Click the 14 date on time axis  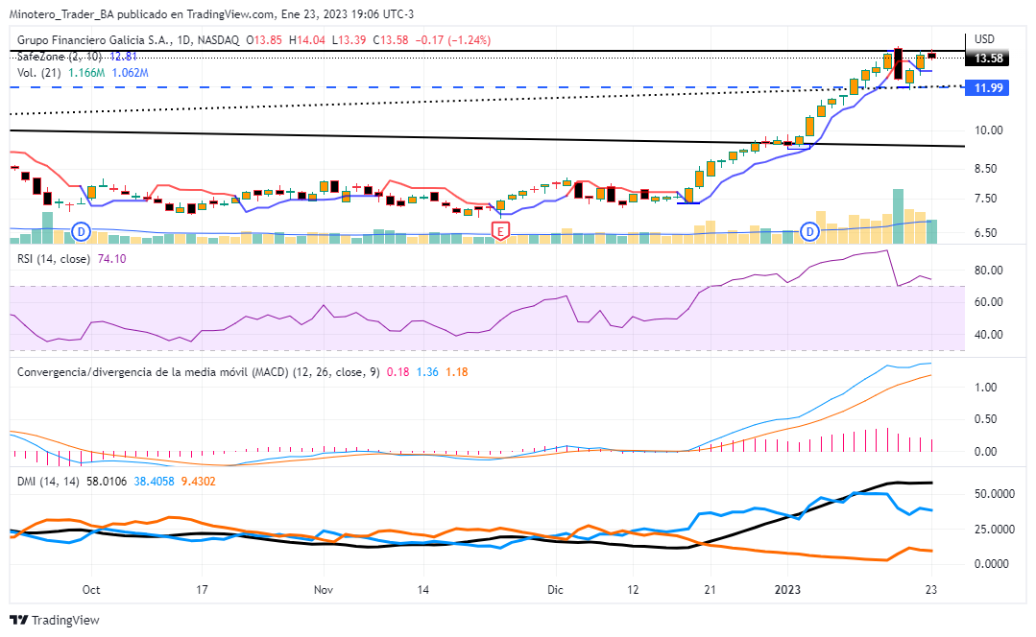point(422,589)
